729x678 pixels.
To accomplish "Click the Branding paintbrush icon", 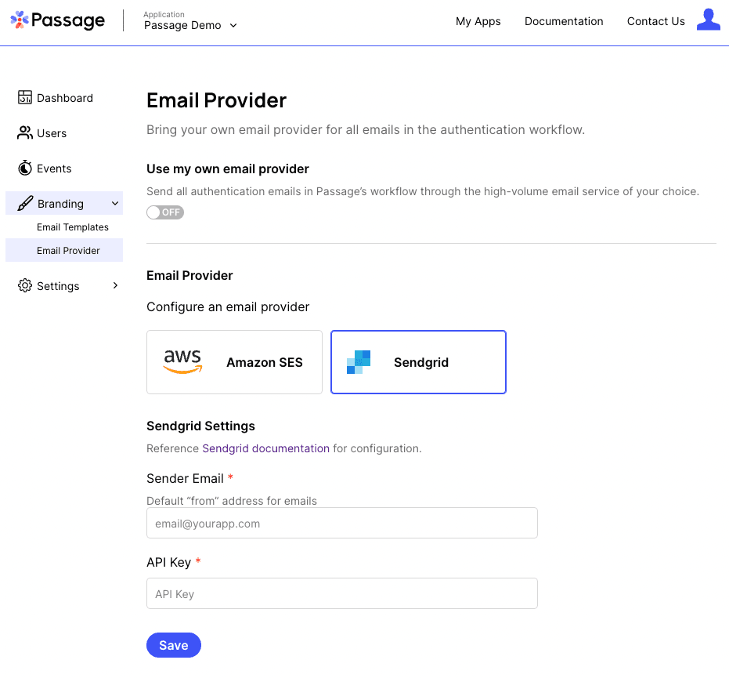I will click(x=23, y=203).
